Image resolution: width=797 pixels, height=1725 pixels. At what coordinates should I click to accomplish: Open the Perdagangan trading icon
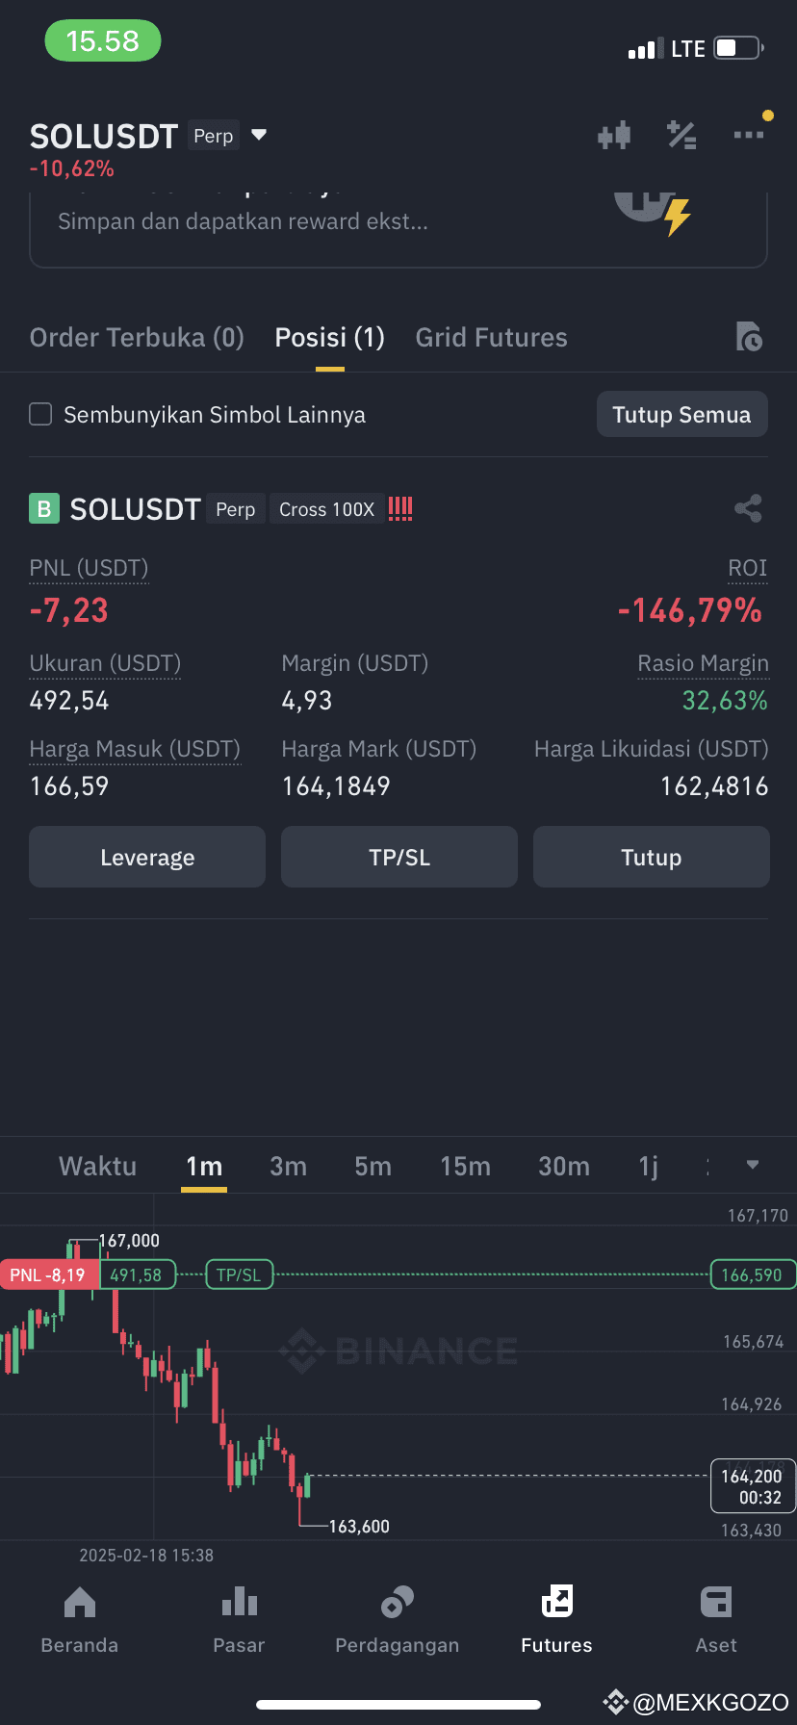click(x=398, y=1602)
